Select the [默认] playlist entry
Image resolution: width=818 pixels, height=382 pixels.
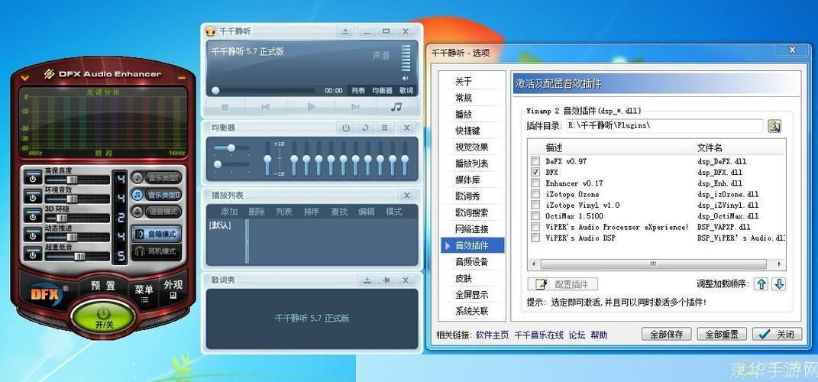point(220,225)
